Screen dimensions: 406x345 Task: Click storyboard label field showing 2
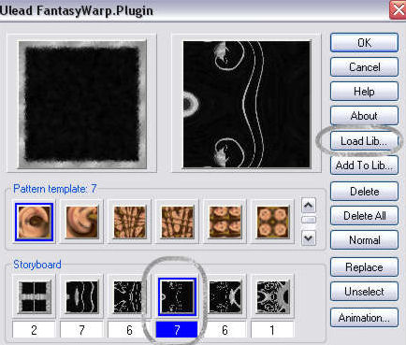[x=34, y=330]
